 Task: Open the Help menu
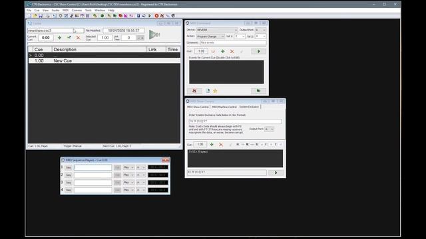point(111,11)
